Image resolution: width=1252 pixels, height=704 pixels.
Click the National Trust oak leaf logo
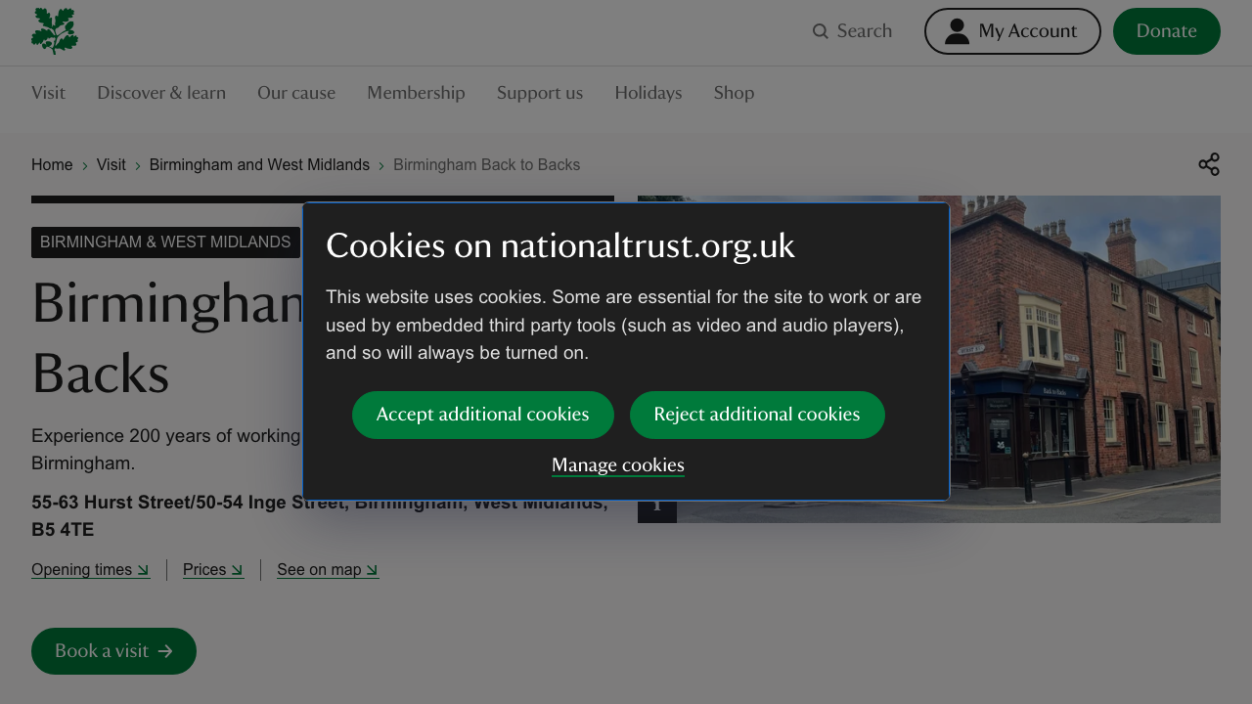[x=54, y=31]
